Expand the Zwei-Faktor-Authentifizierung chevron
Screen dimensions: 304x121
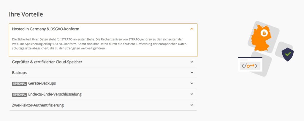pyautogui.click(x=192, y=105)
